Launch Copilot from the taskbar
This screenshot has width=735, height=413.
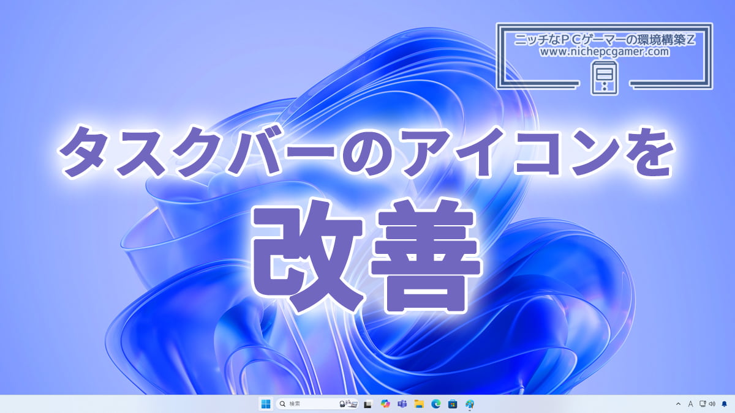385,404
